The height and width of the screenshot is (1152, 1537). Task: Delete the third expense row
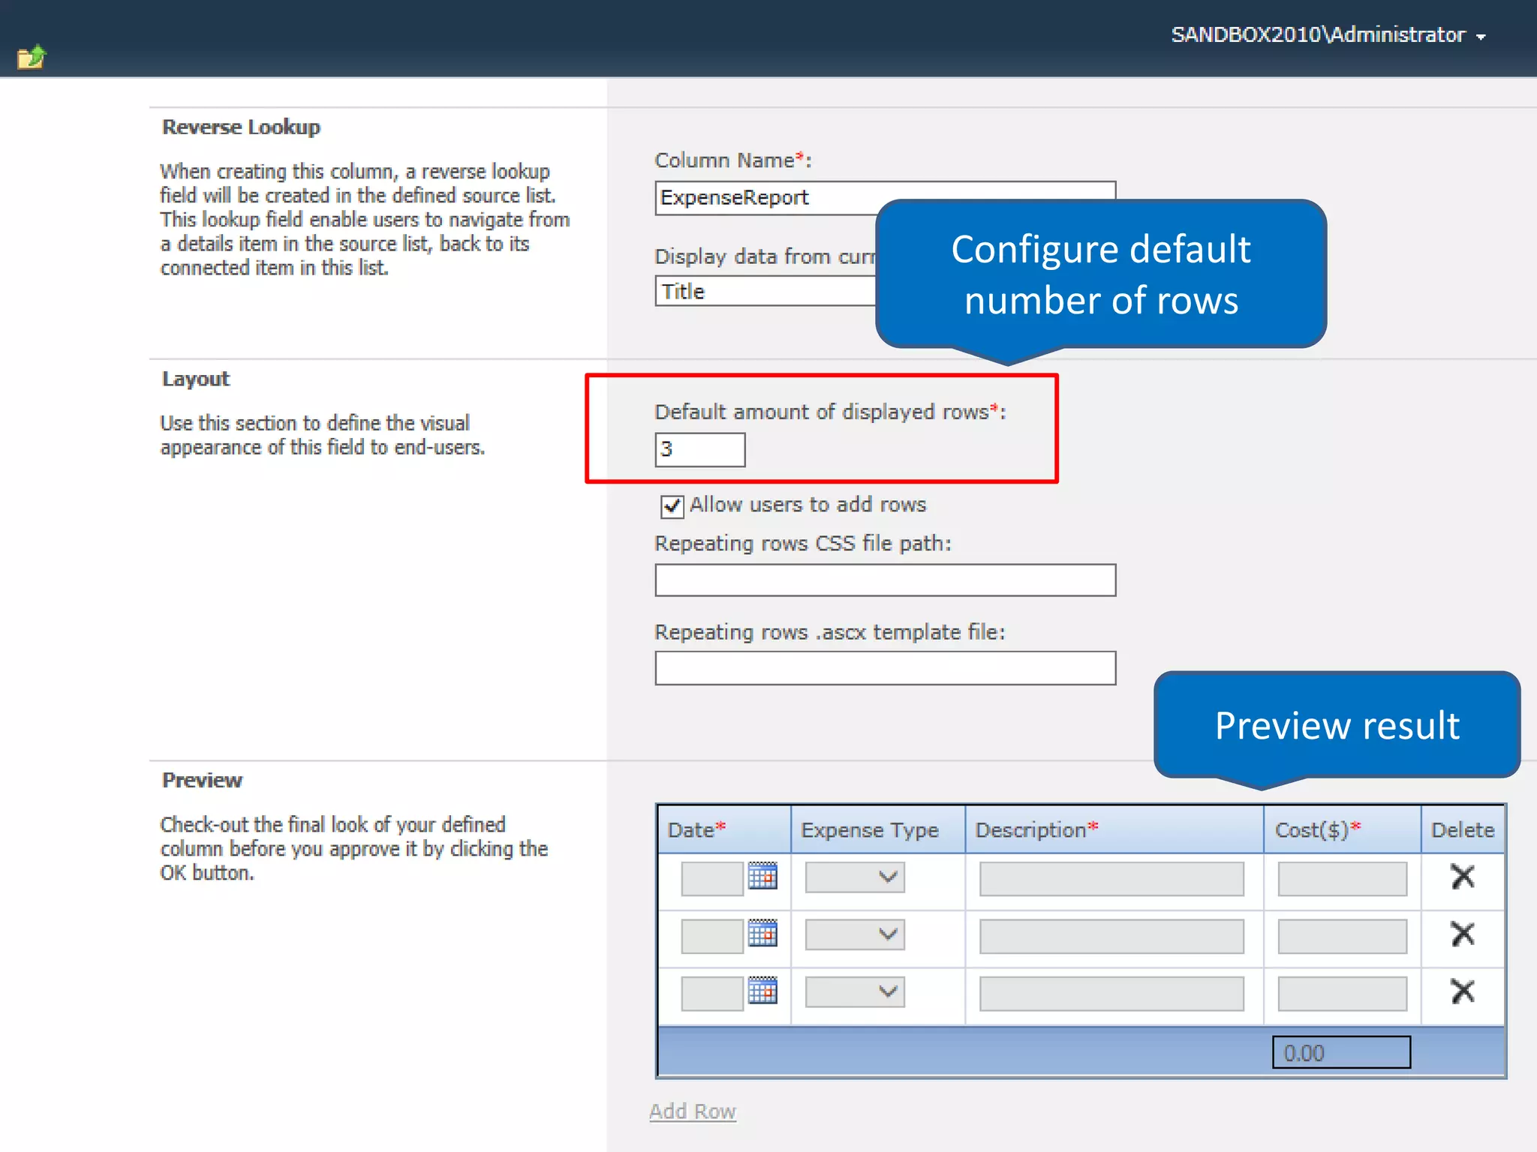point(1462,991)
